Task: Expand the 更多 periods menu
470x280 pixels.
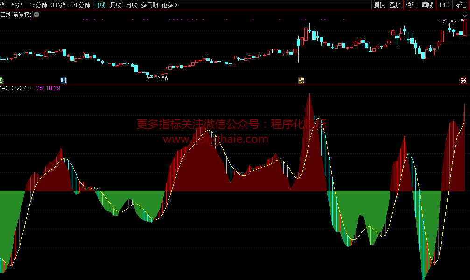Action: pyautogui.click(x=169, y=5)
